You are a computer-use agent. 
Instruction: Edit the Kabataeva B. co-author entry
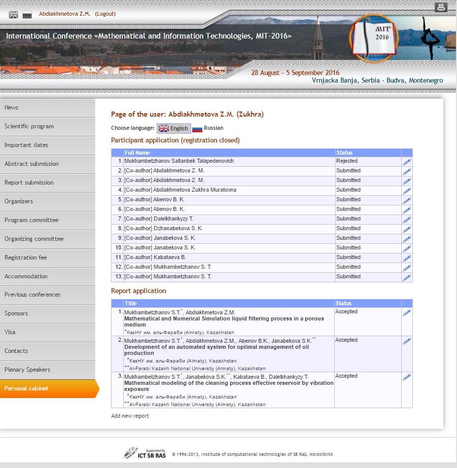click(x=406, y=258)
